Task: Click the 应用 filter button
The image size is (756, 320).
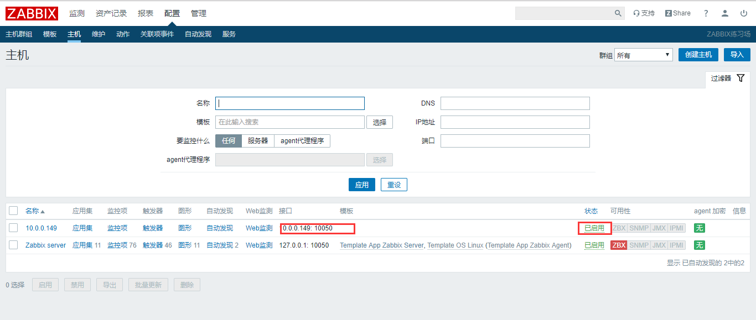Action: coord(362,185)
